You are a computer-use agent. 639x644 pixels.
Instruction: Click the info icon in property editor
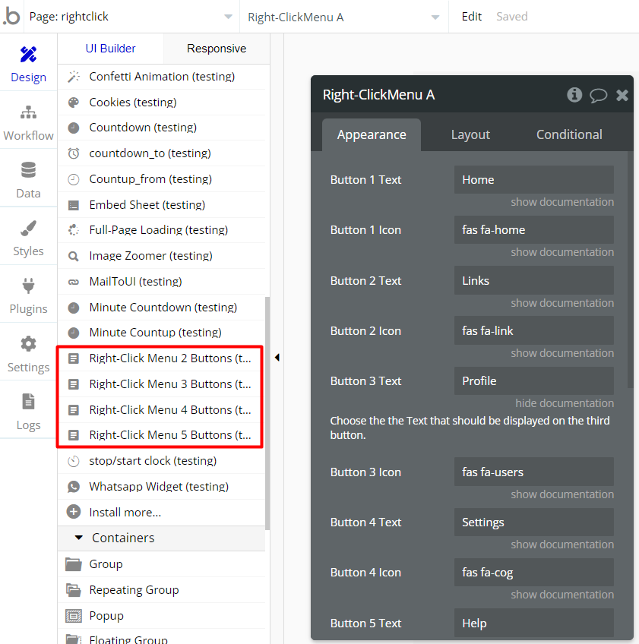tap(574, 95)
